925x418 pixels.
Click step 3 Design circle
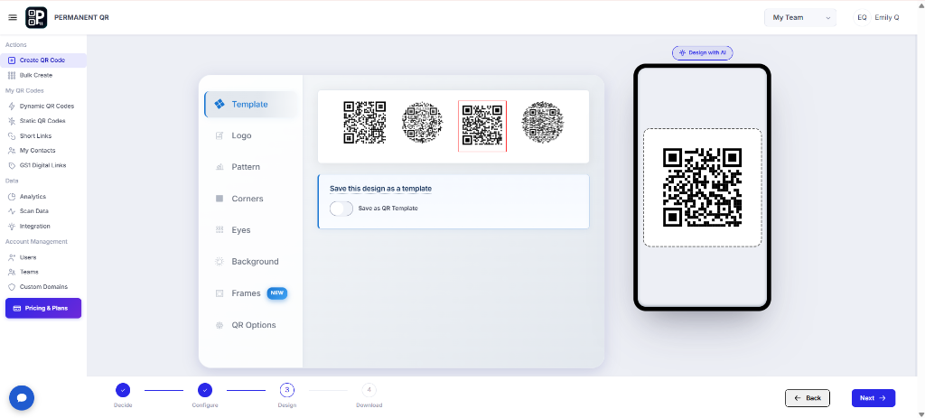click(286, 390)
